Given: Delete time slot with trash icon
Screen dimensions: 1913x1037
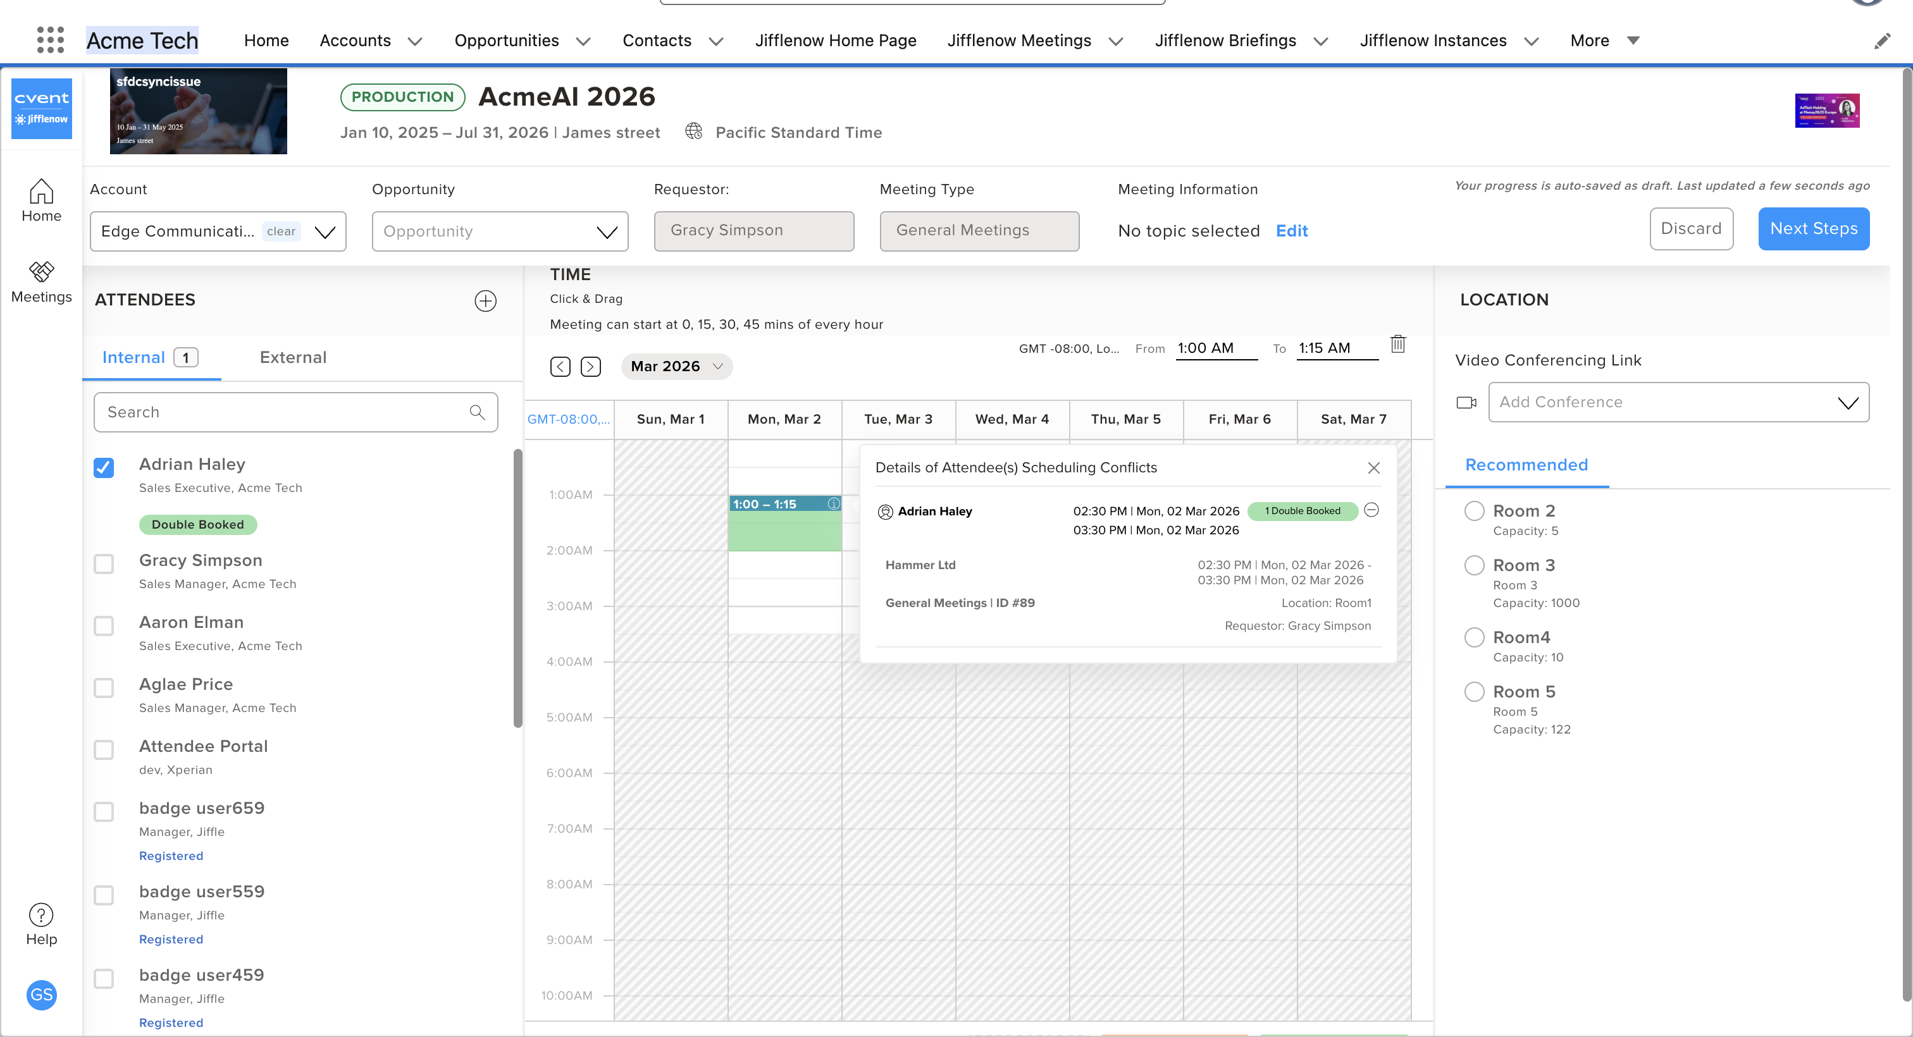Looking at the screenshot, I should pyautogui.click(x=1397, y=345).
